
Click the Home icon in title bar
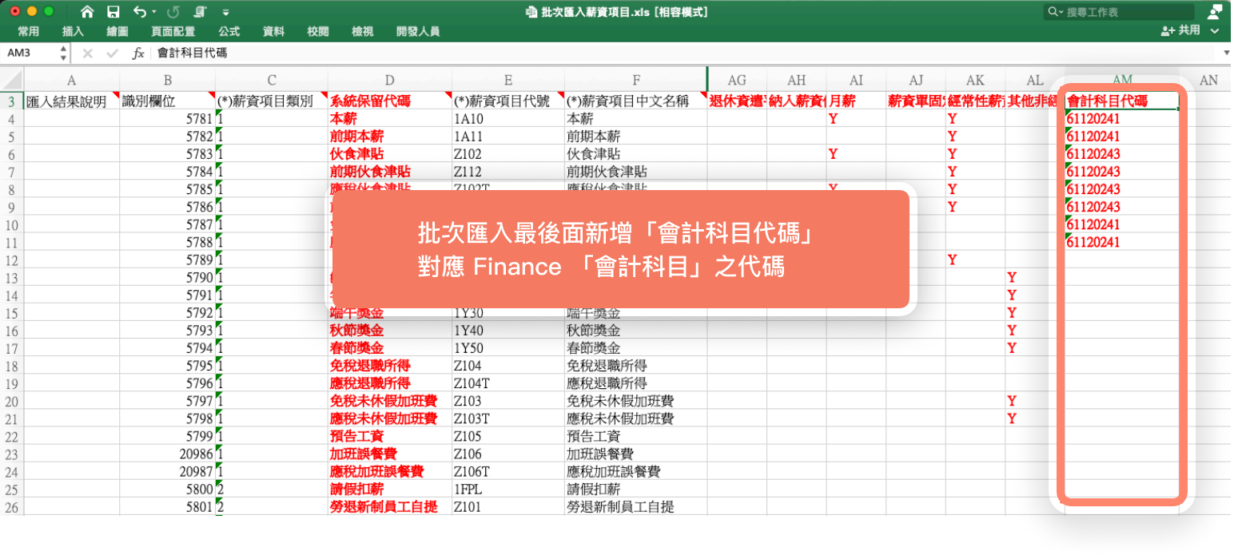(87, 12)
